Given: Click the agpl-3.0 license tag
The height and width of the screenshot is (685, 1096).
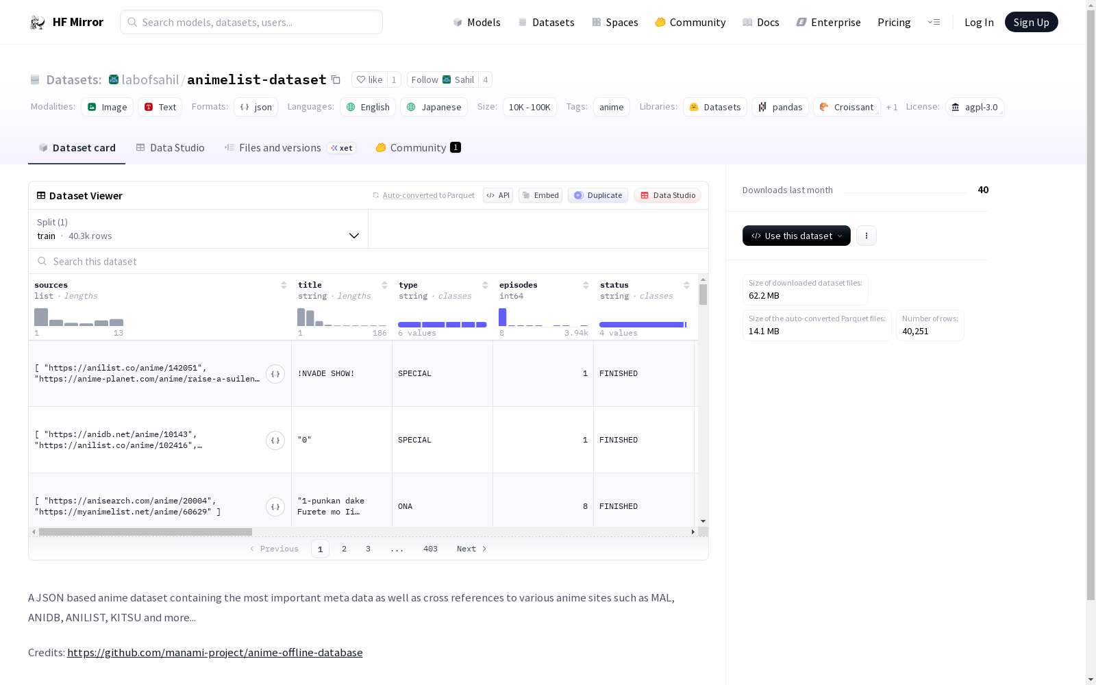Looking at the screenshot, I should pyautogui.click(x=975, y=107).
